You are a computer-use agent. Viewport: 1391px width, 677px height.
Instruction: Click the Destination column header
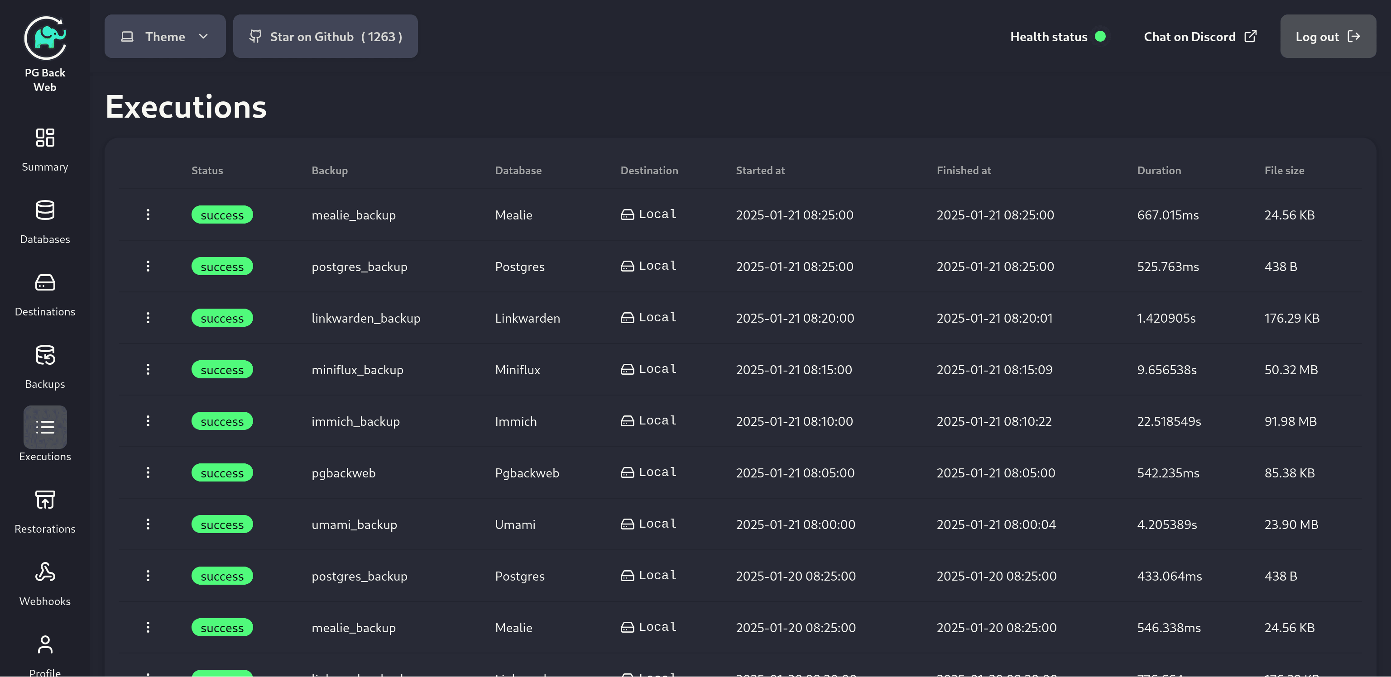[649, 170]
